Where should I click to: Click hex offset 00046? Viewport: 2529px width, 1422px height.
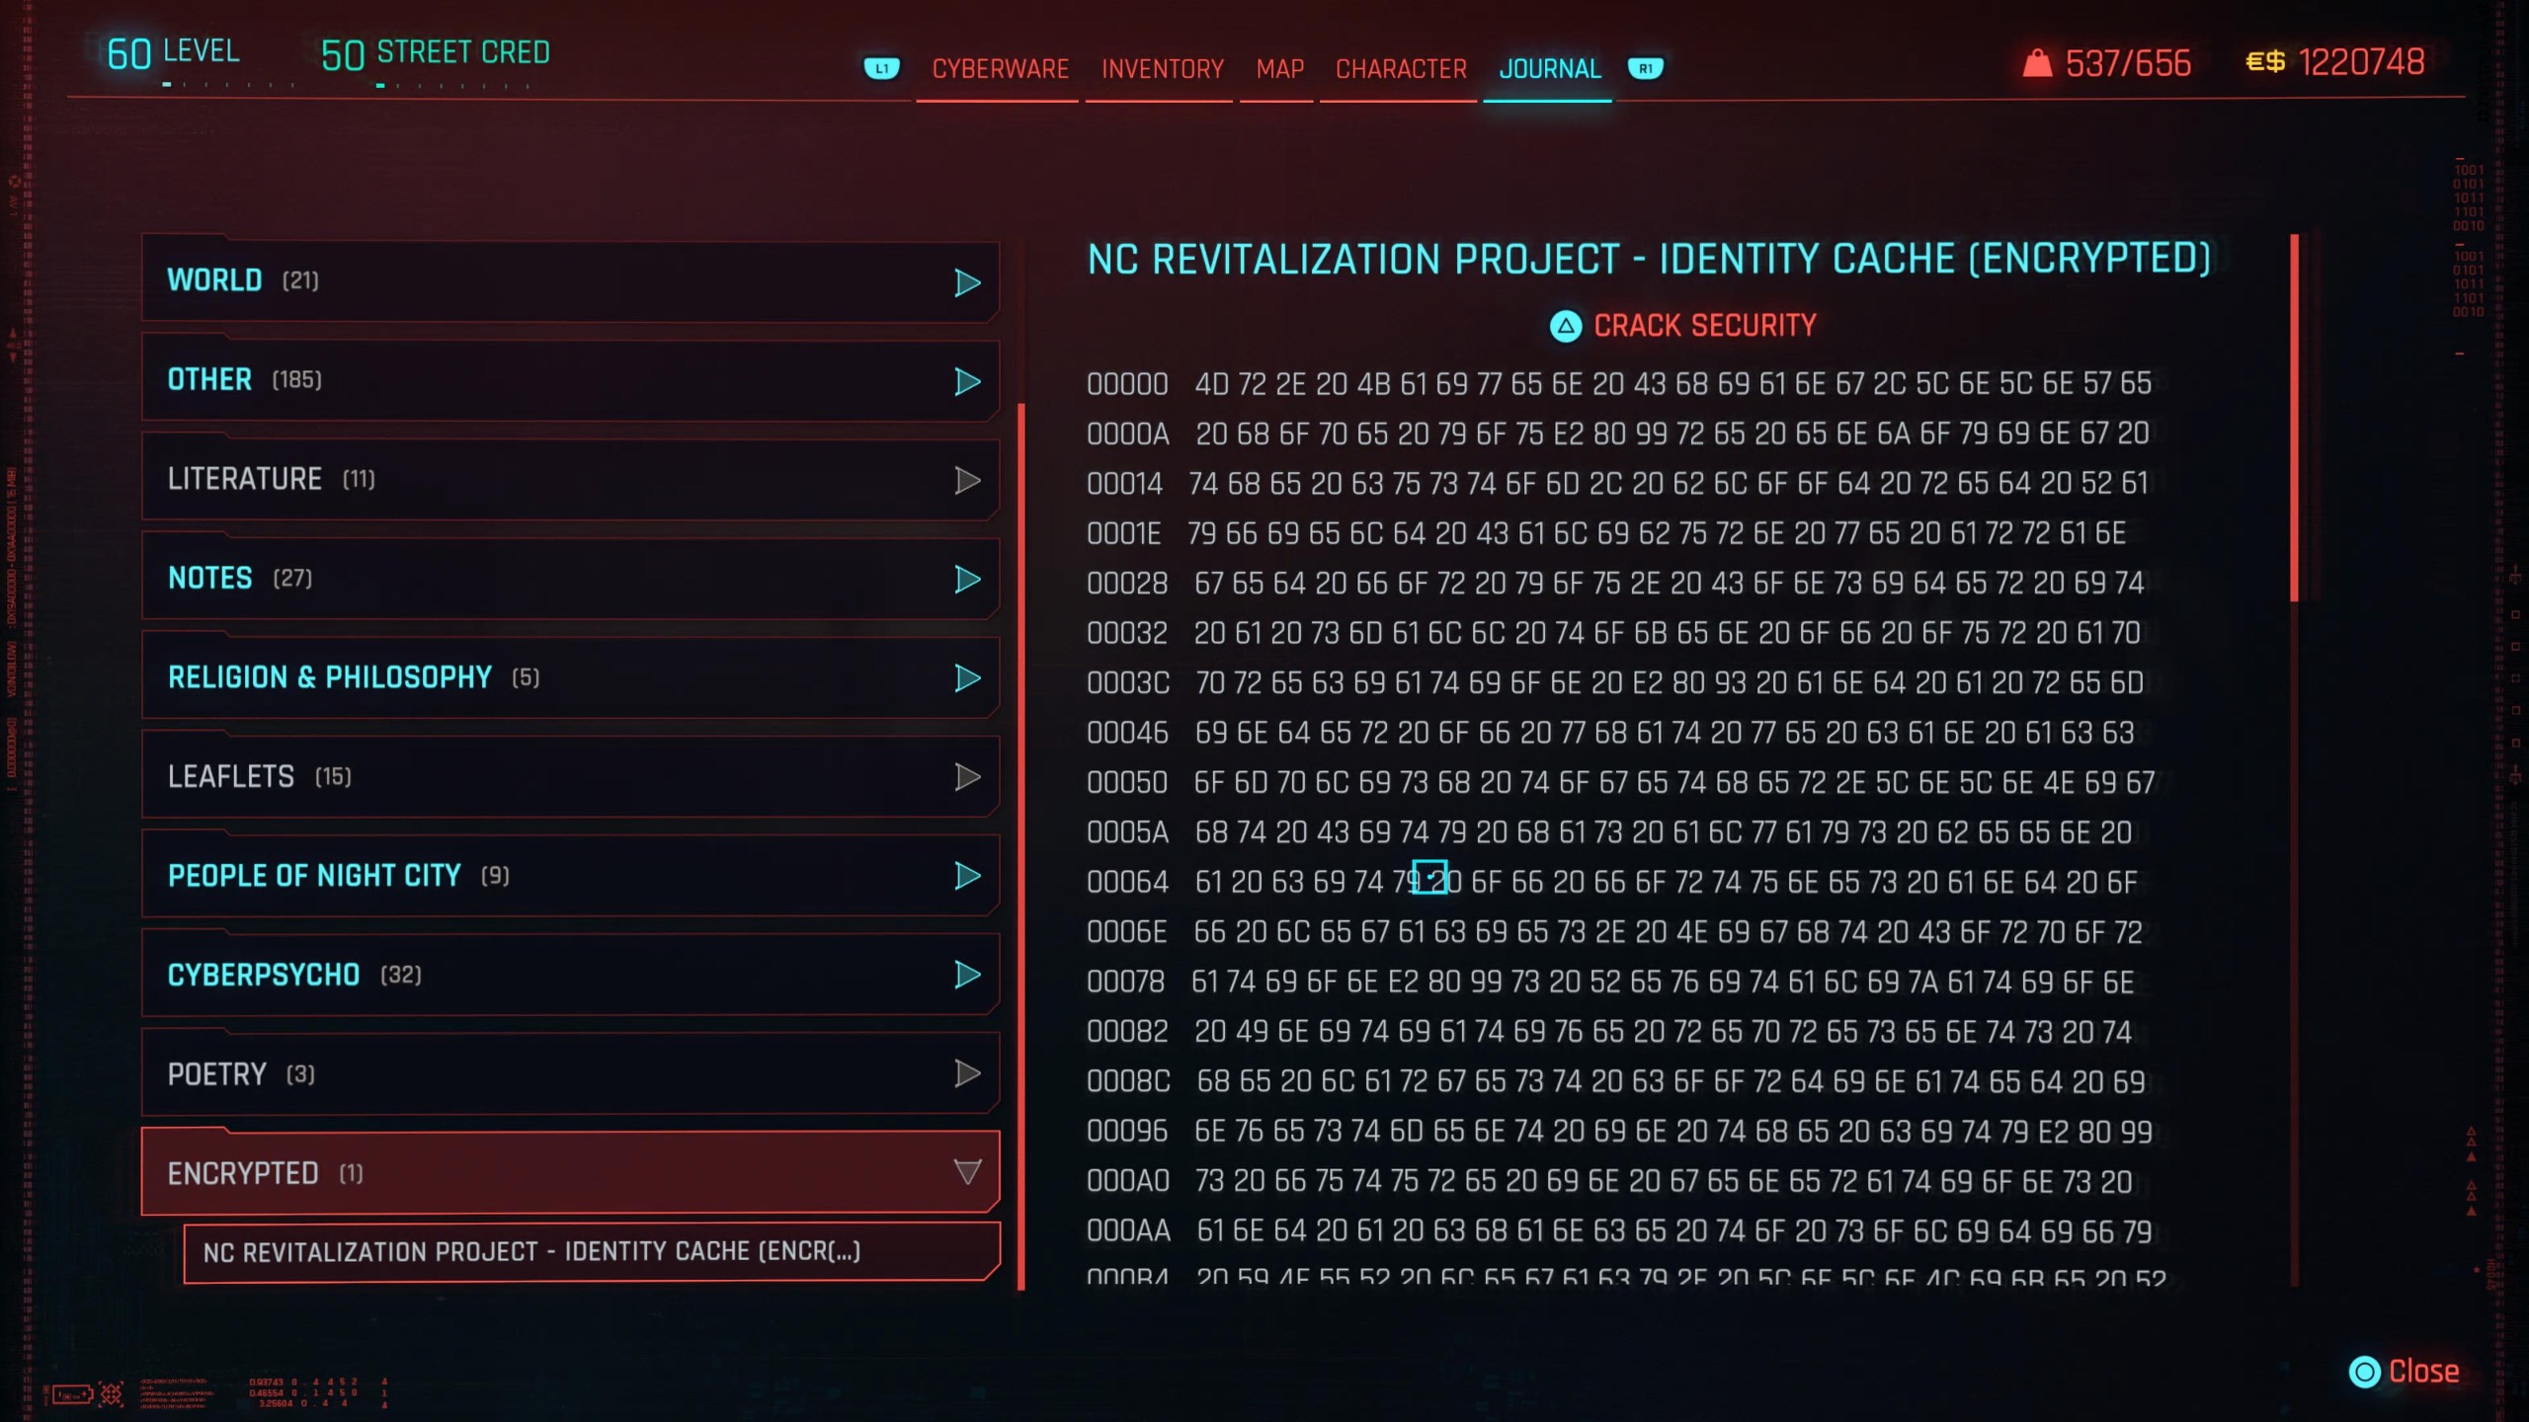click(x=1127, y=733)
